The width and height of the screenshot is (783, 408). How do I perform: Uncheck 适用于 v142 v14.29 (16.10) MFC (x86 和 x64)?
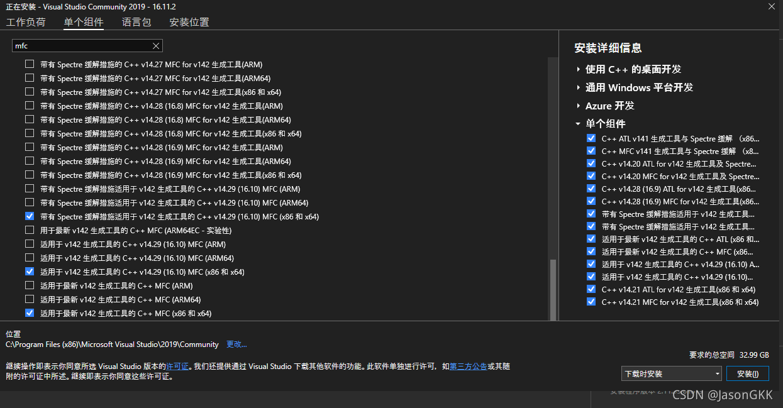[30, 272]
